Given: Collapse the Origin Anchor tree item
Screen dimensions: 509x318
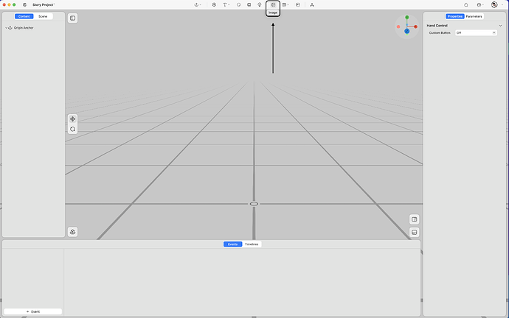Looking at the screenshot, I should click(x=6, y=28).
